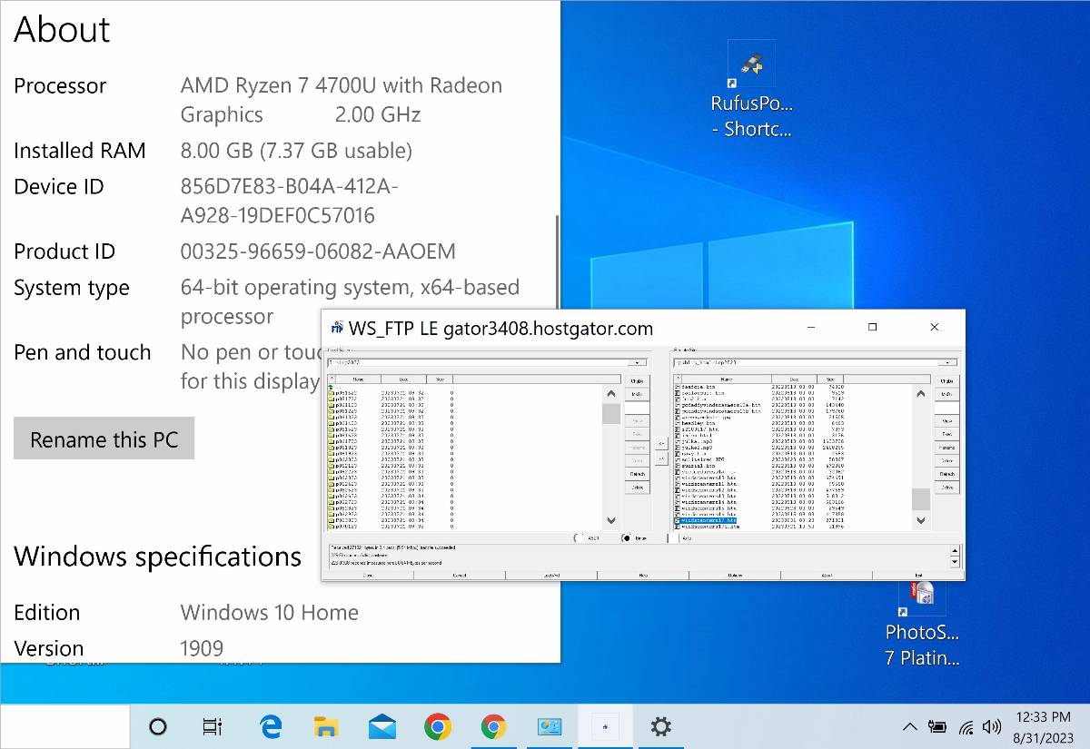
Task: Expand the remote directory path dropdown
Action: click(947, 362)
